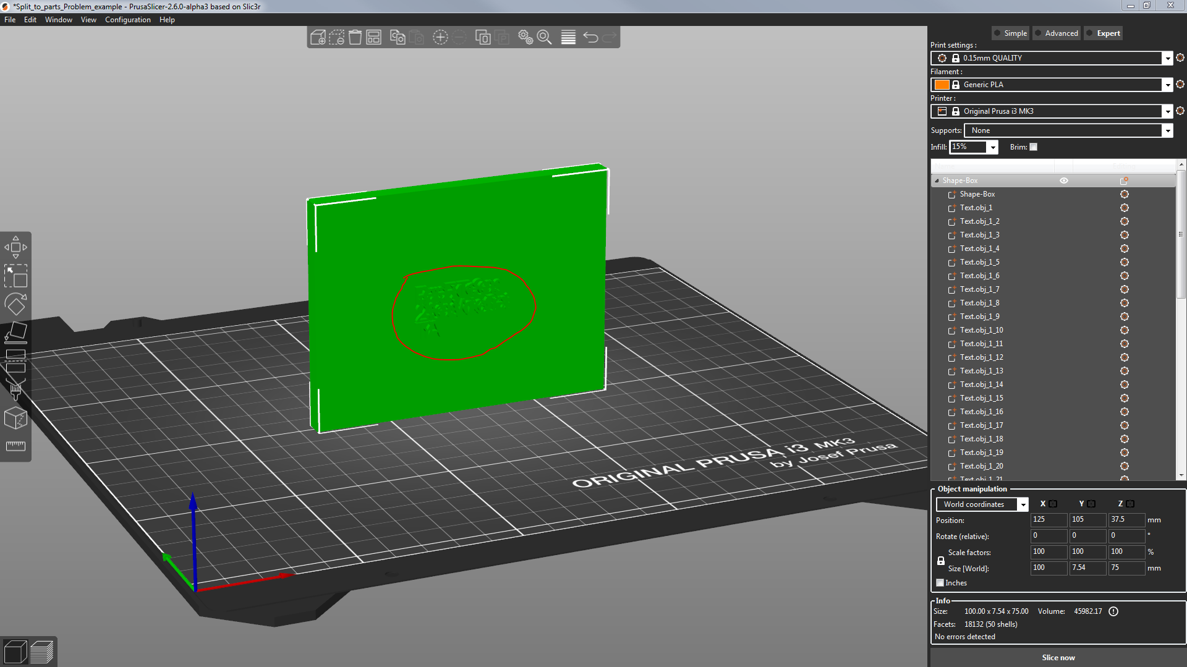Open the World coordinates dropdown
1187x667 pixels.
tap(1023, 504)
